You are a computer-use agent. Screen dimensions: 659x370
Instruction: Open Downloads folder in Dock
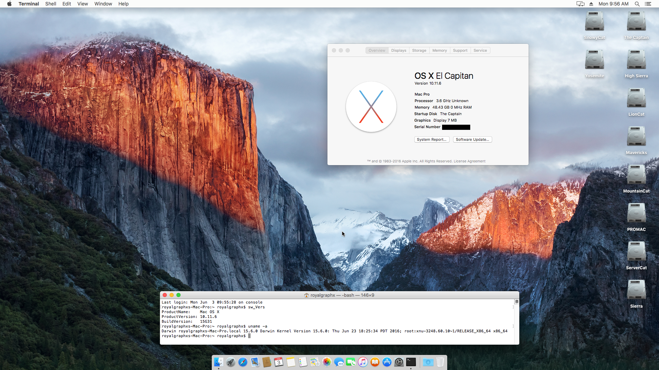[x=428, y=362]
